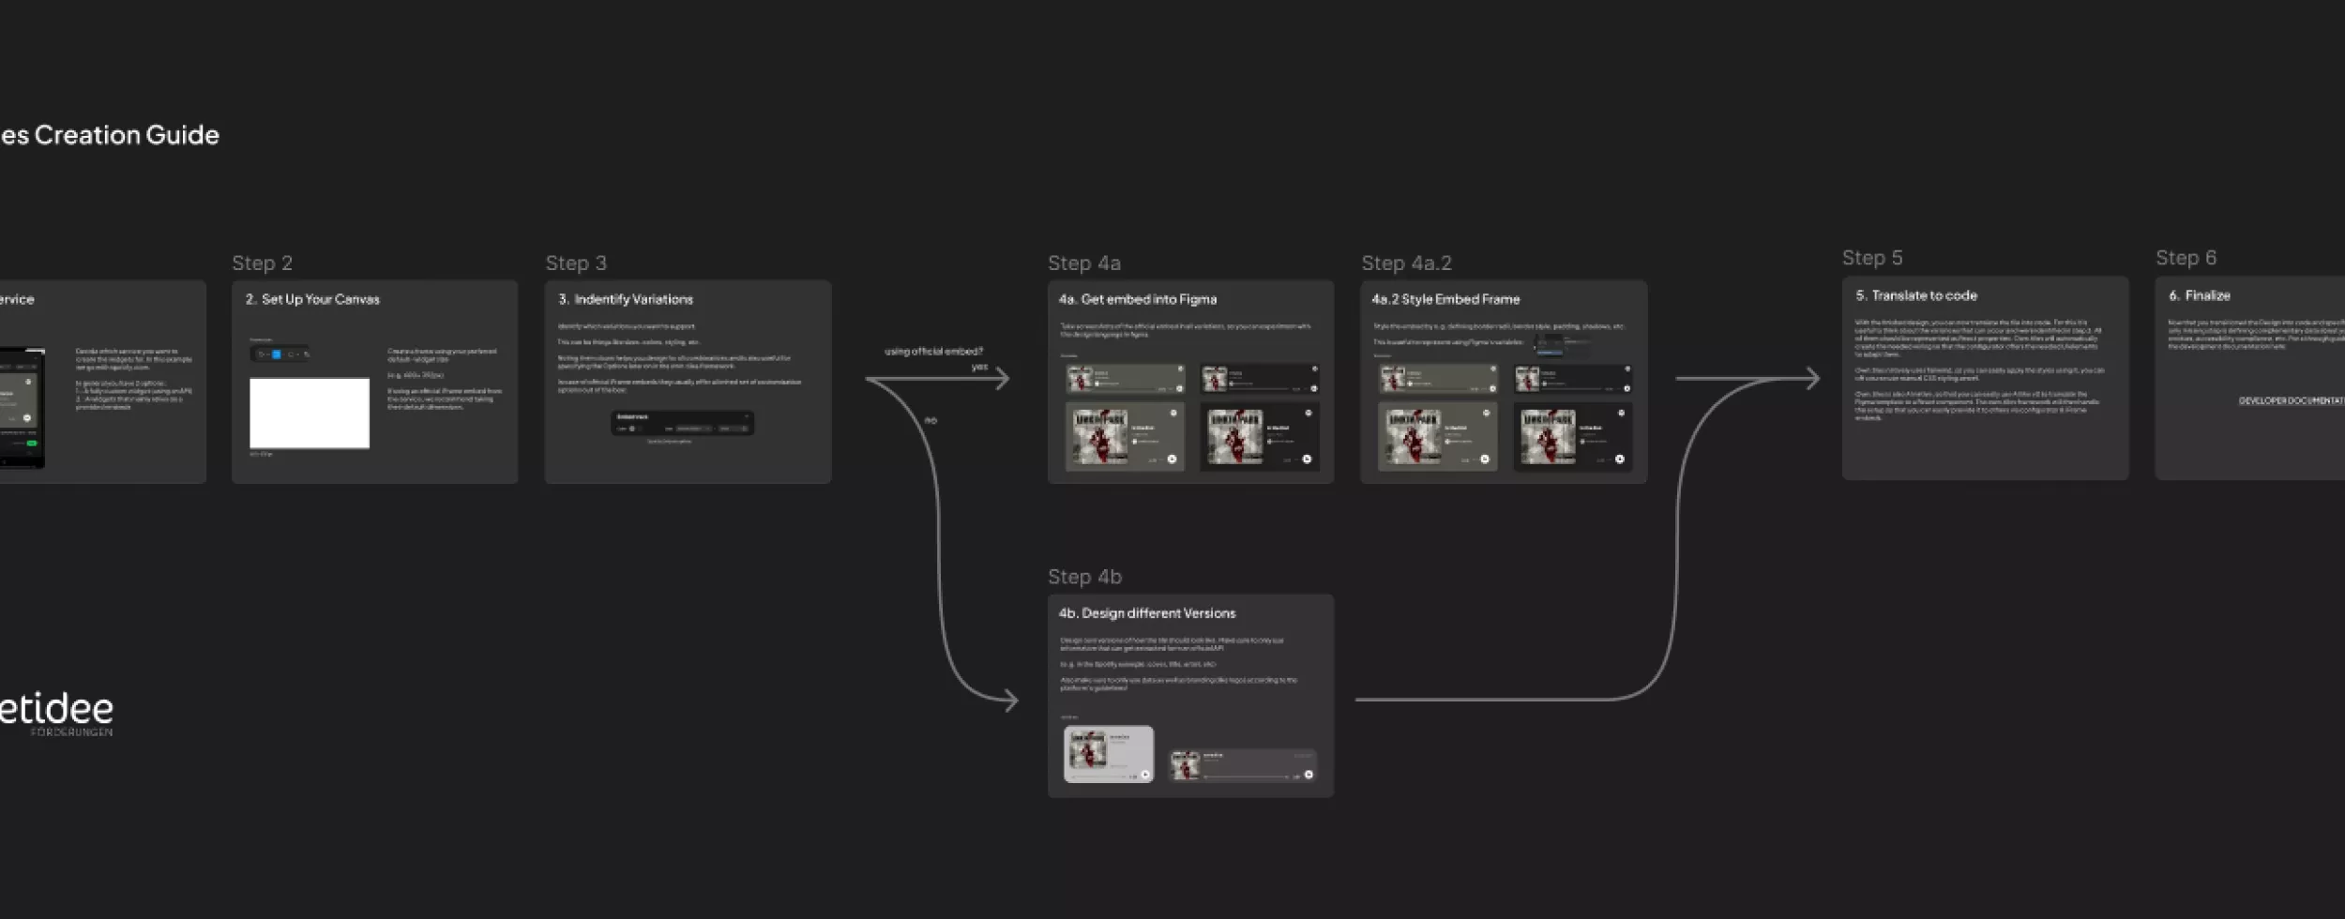Select the "Step 4b" frame label
This screenshot has width=2345, height=919.
point(1084,577)
